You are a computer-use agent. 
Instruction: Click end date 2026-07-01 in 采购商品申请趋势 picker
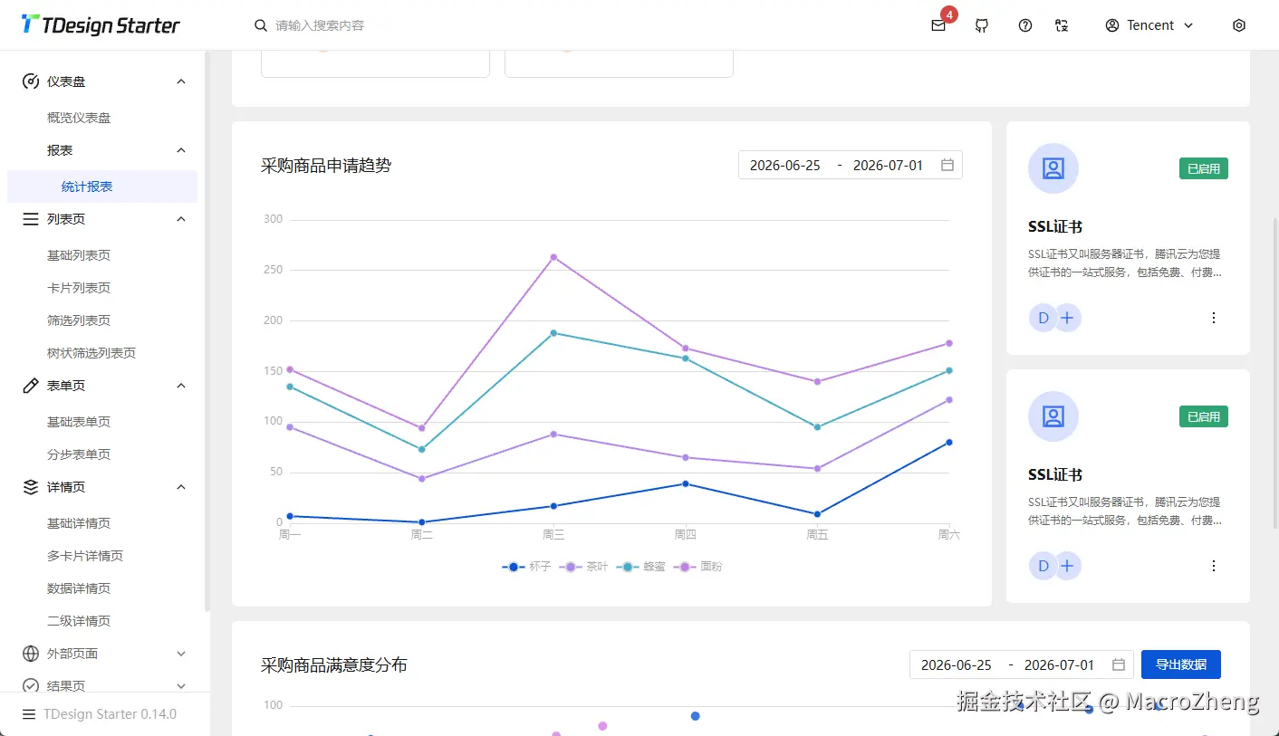(x=889, y=165)
